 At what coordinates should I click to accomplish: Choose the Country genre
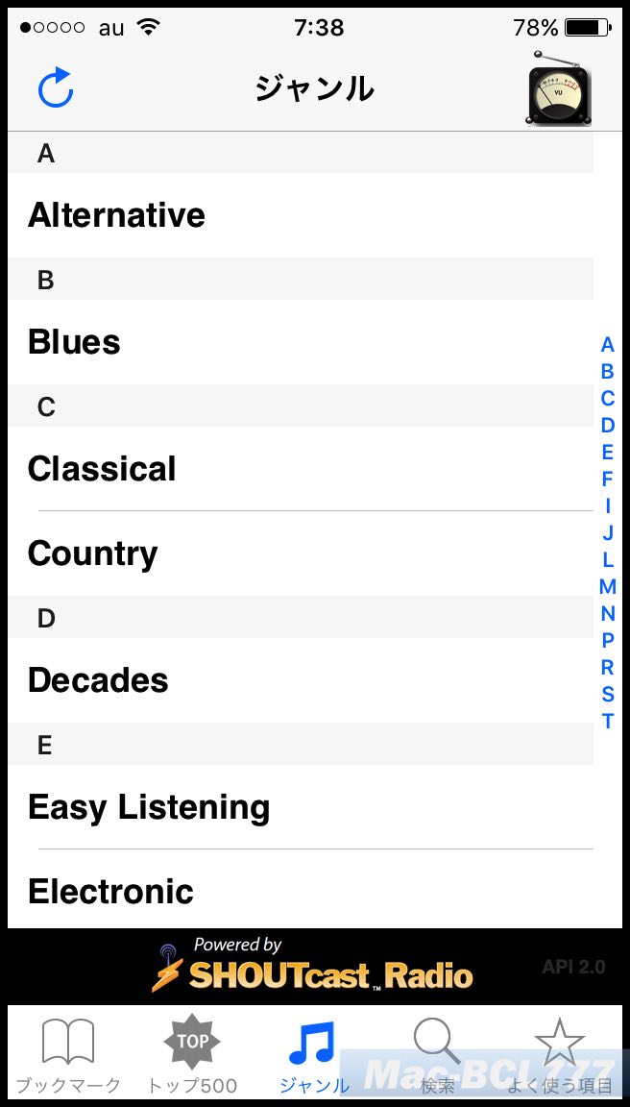(x=301, y=553)
